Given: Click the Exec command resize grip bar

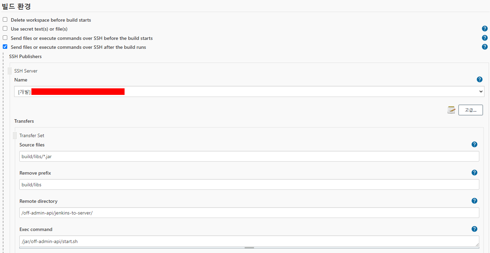Looking at the screenshot, I should [249, 247].
